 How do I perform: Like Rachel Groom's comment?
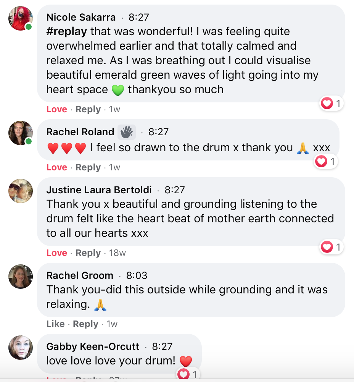(55, 324)
